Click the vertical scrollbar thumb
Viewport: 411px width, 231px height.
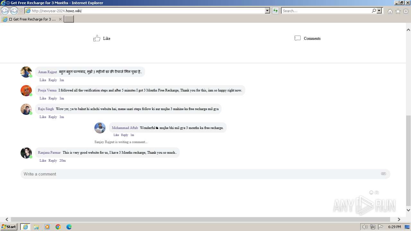pyautogui.click(x=408, y=160)
